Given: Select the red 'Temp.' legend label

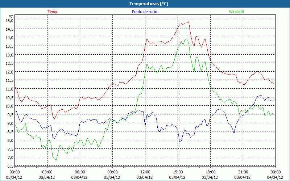Looking at the screenshot, I should point(53,12).
